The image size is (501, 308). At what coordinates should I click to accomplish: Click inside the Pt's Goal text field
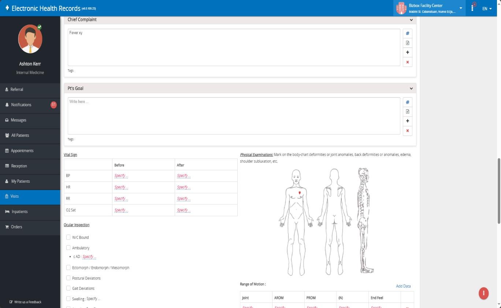coord(233,115)
